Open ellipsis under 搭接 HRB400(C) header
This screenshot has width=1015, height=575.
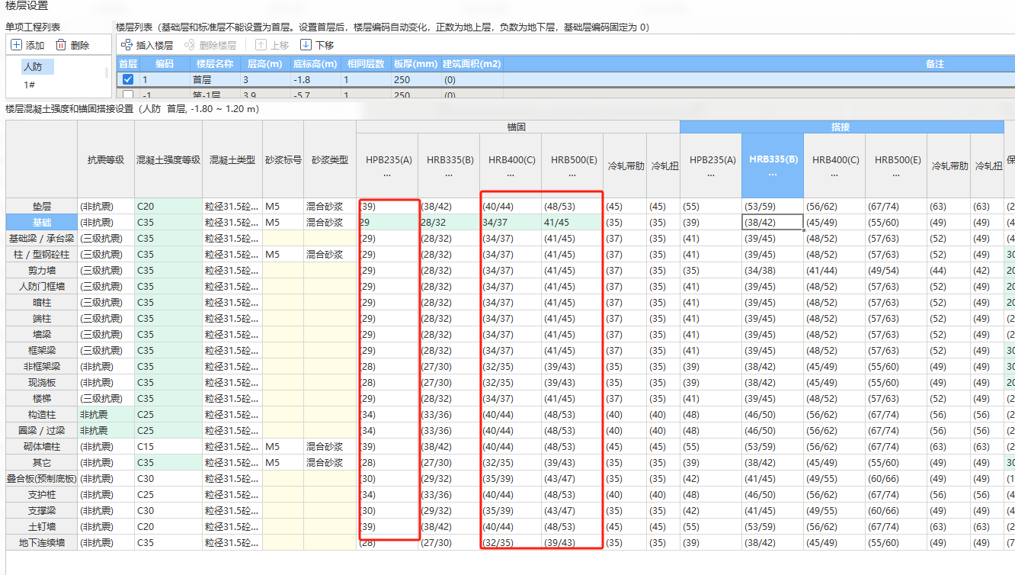pos(834,175)
